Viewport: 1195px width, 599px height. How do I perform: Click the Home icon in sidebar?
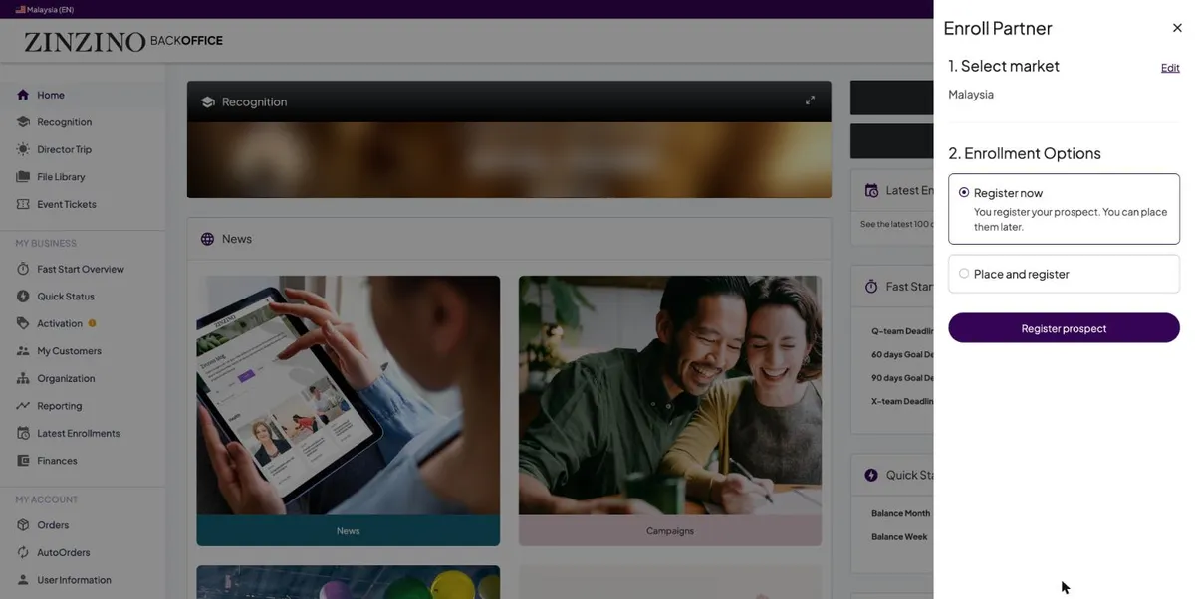[23, 95]
